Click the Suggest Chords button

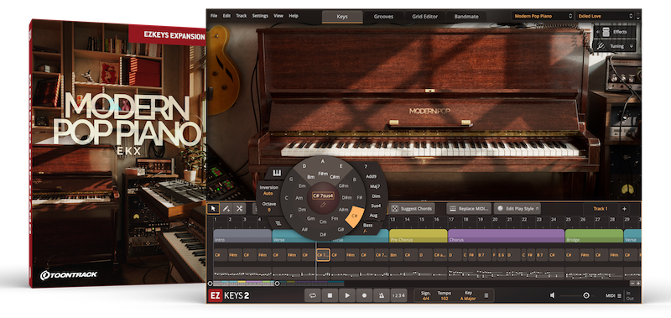point(413,208)
